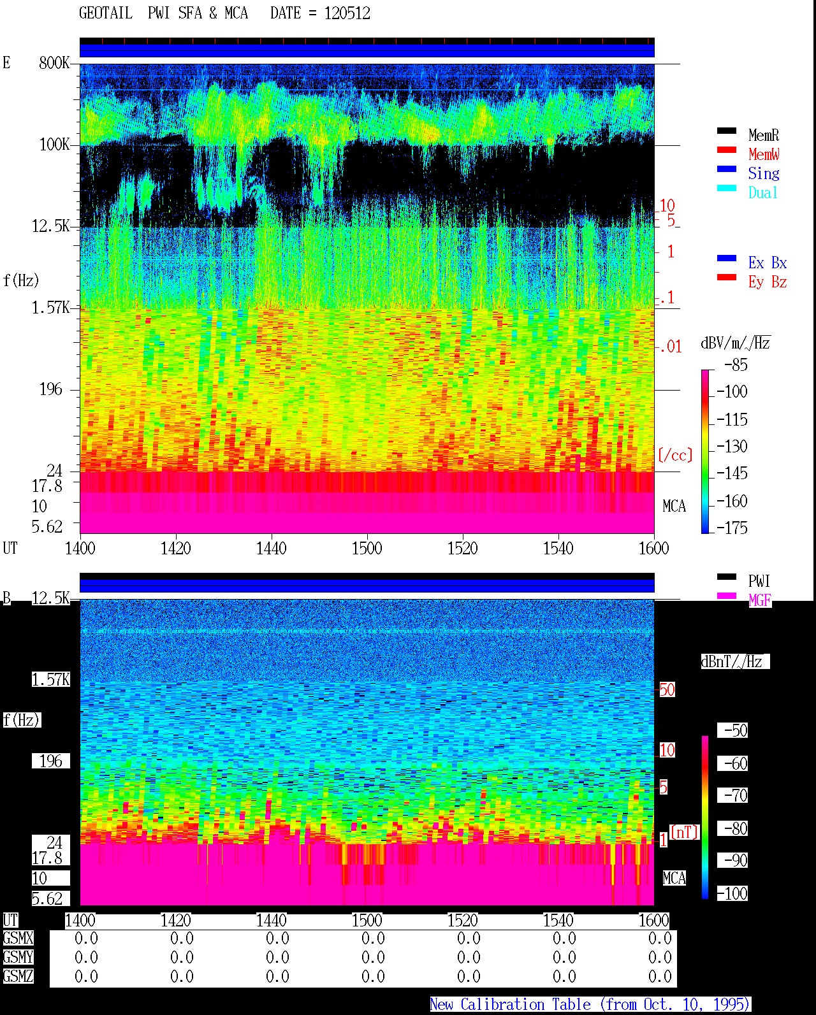This screenshot has height=1015, width=816.
Task: Click the MCA label beside the E panel
Action: click(x=674, y=506)
